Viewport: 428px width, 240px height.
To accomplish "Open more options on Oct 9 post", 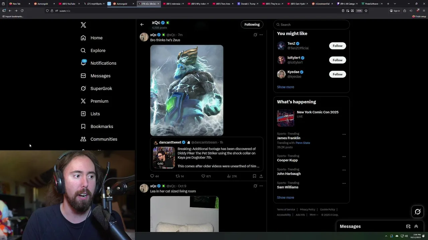I will coord(261,186).
